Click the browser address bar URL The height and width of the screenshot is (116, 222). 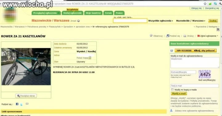[x=93, y=4]
